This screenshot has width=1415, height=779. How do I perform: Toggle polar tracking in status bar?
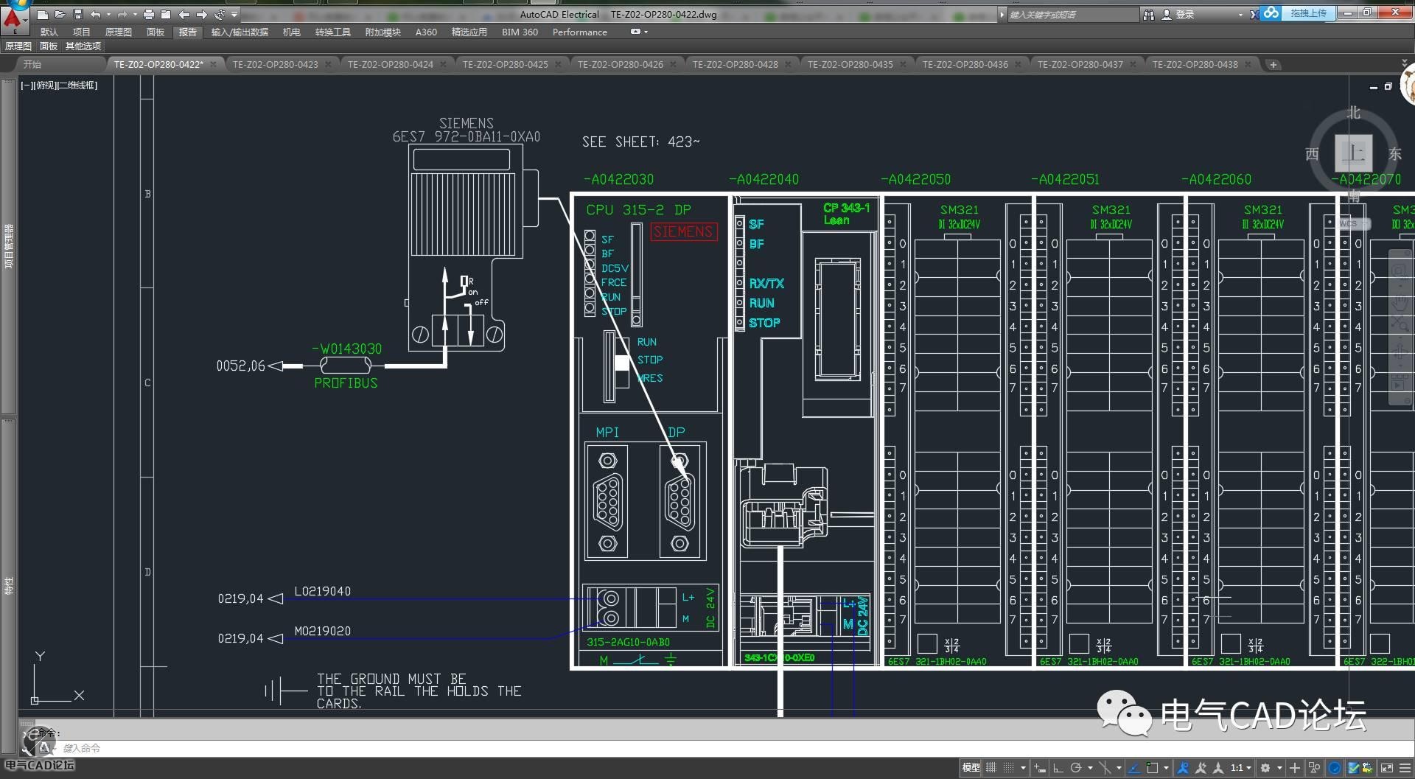(1076, 768)
